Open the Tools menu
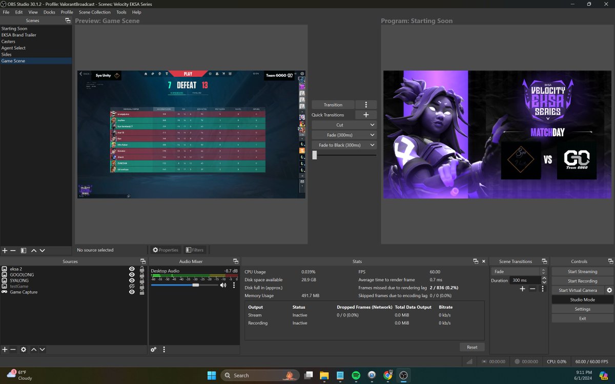Viewport: 615px width, 384px height. (x=121, y=12)
